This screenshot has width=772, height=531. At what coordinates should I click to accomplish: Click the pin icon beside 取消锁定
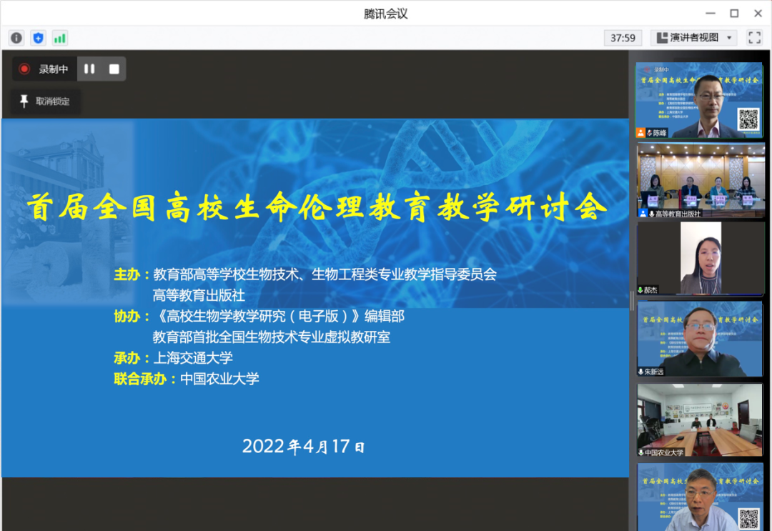(24, 101)
